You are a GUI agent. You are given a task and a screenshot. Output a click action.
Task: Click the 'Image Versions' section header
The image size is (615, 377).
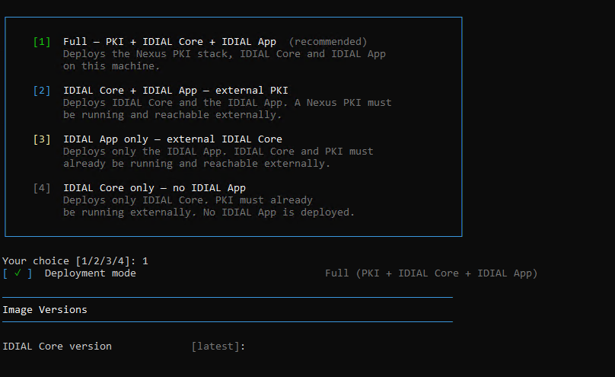45,309
